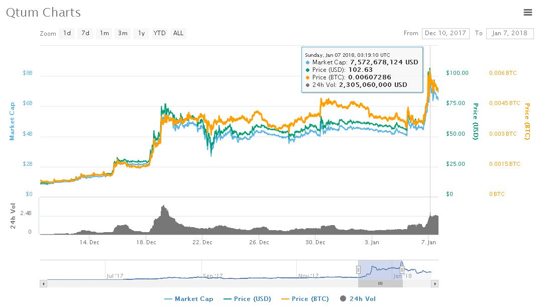Set zoom range to 1d

coord(67,33)
